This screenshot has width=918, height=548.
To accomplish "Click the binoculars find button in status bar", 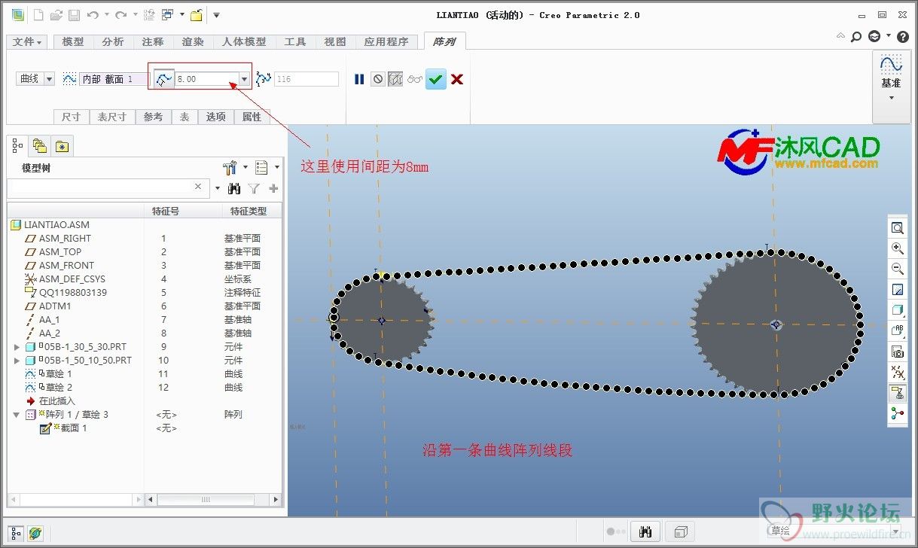I will point(645,531).
